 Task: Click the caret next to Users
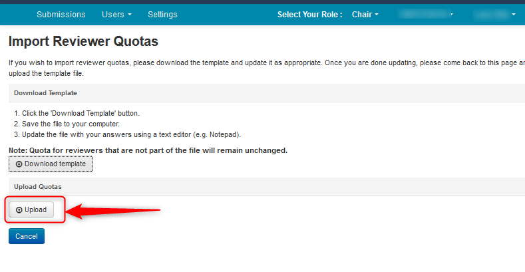(x=129, y=15)
